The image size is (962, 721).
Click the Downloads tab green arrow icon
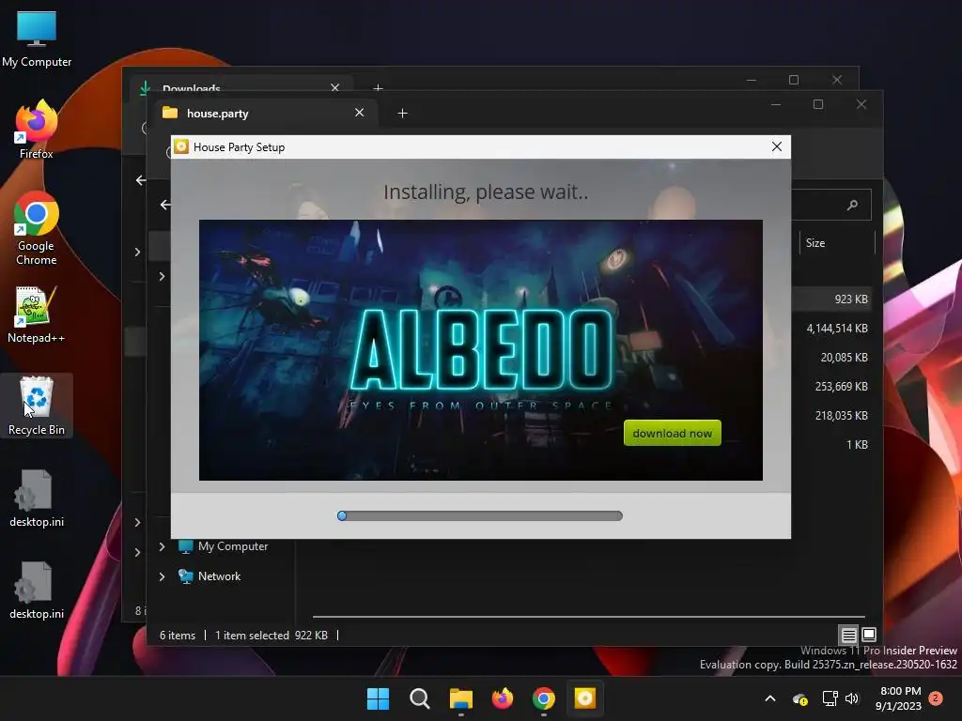[x=146, y=88]
